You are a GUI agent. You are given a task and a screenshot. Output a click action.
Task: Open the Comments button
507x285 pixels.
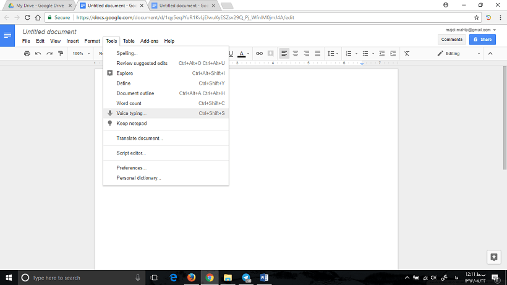tap(451, 39)
